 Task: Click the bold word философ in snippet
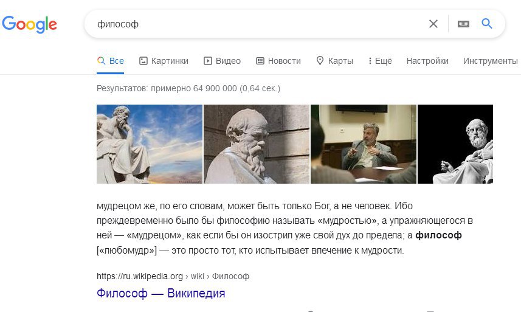[x=438, y=235]
